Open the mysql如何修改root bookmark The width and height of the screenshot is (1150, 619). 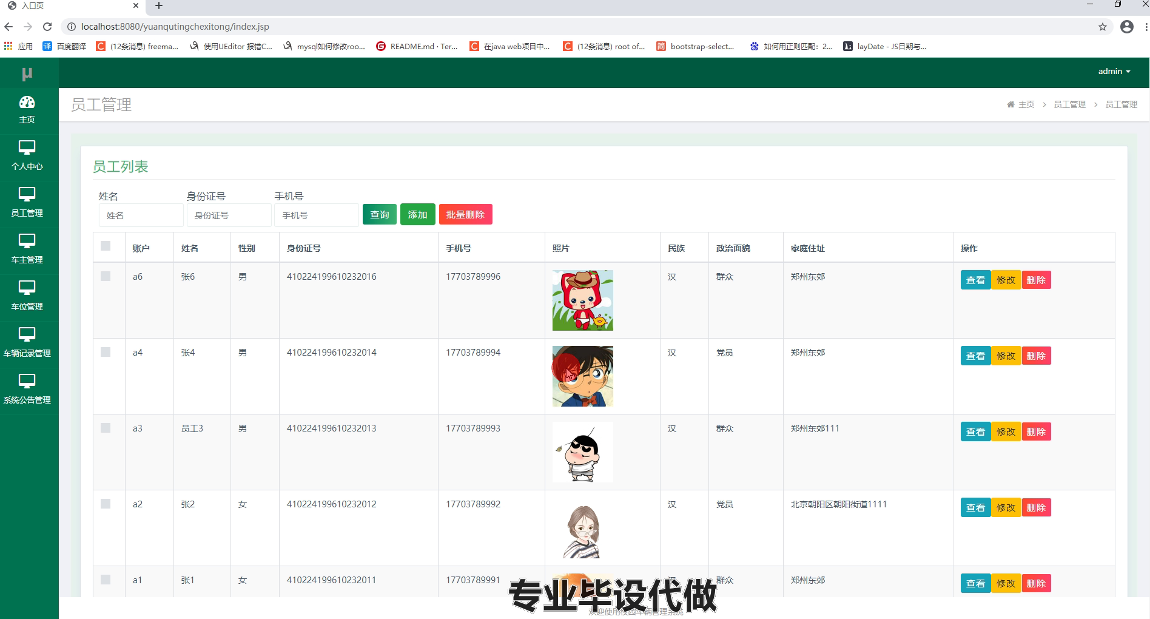[x=324, y=46]
